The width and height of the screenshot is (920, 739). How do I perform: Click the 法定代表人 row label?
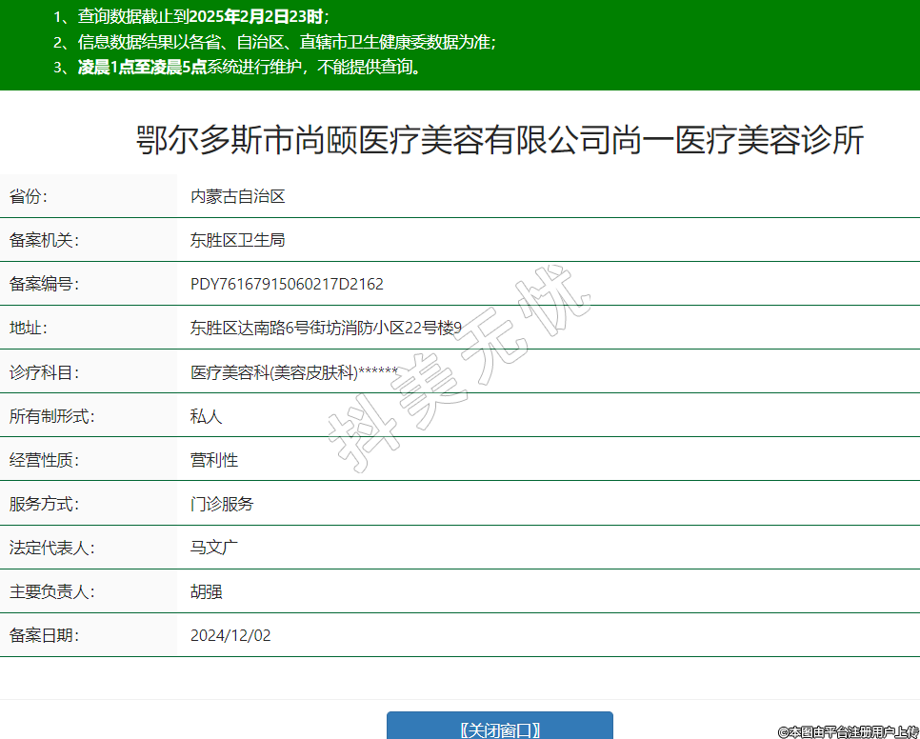[x=52, y=548]
